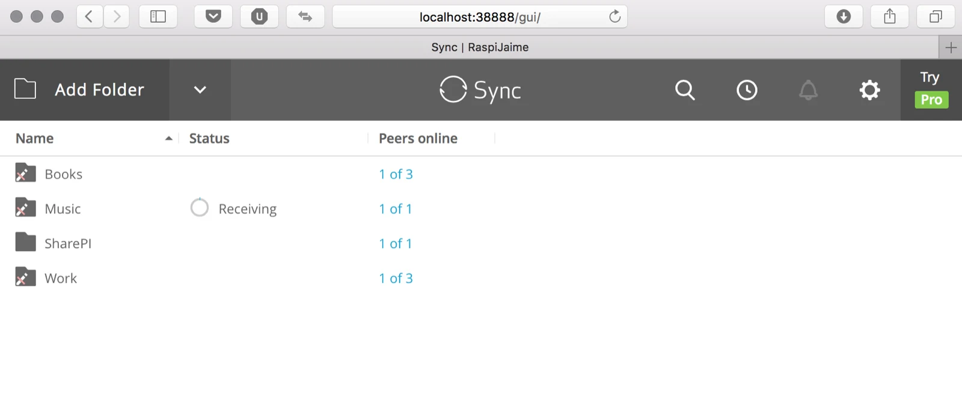962x418 pixels.
Task: Click the localhost address bar
Action: [x=480, y=17]
